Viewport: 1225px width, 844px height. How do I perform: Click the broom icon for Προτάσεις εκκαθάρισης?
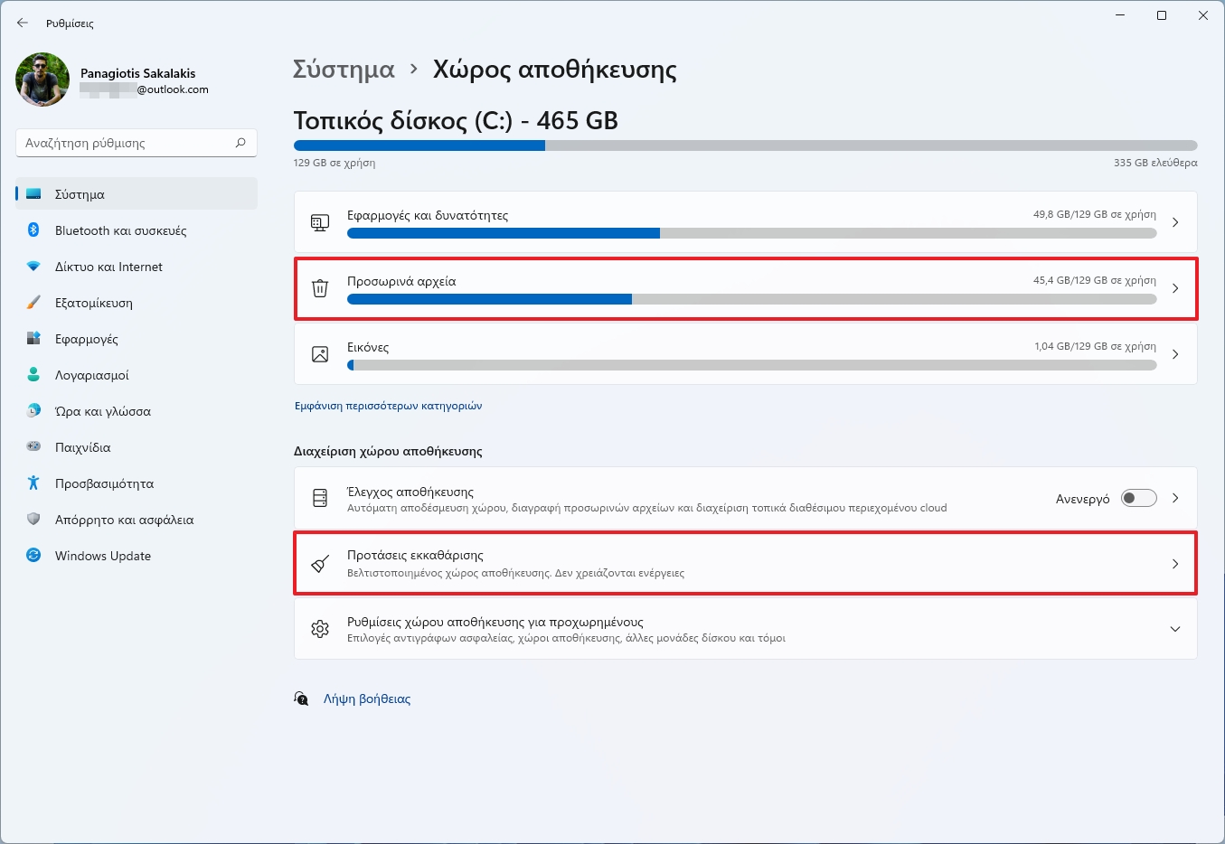pos(320,564)
